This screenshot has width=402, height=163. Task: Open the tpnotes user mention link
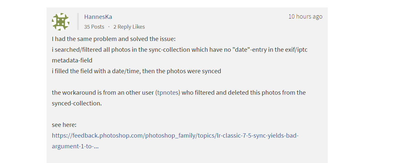[168, 92]
